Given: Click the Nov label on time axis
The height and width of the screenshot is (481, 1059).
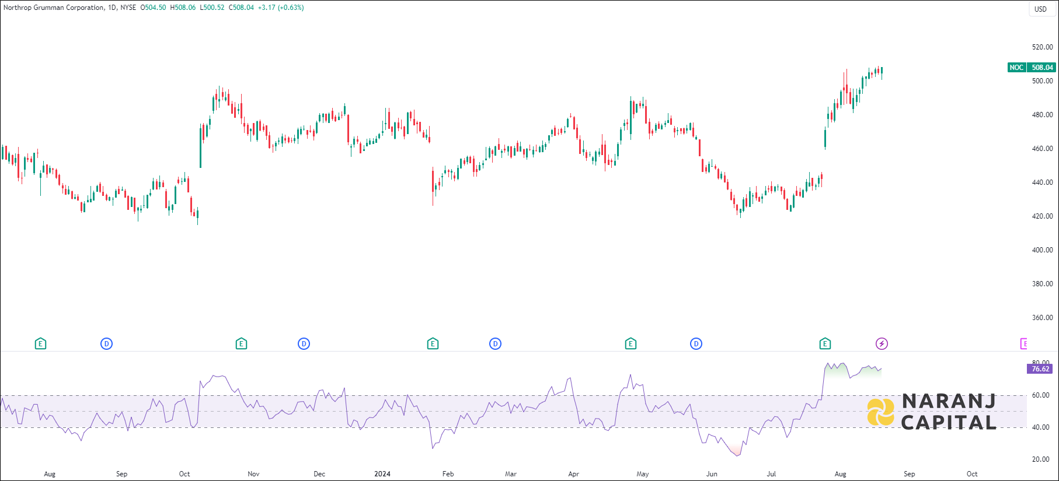Looking at the screenshot, I should (x=253, y=474).
